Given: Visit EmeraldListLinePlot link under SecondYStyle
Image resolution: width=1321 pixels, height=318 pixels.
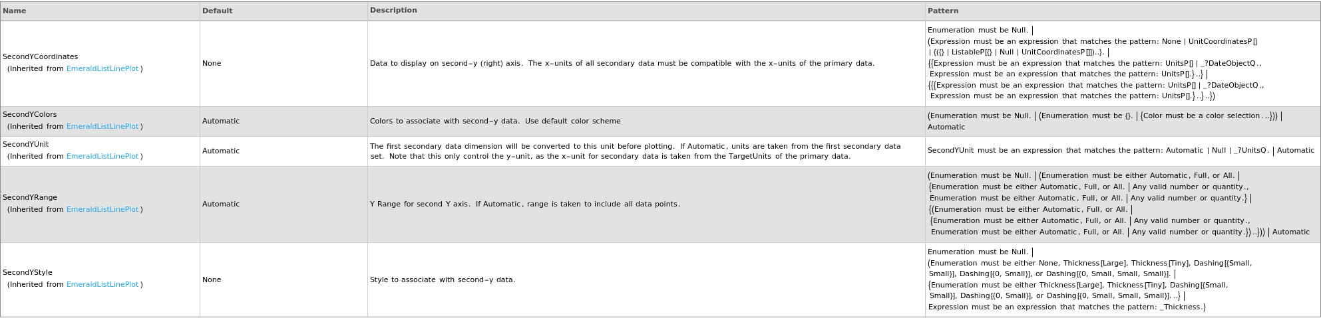Looking at the screenshot, I should [102, 285].
